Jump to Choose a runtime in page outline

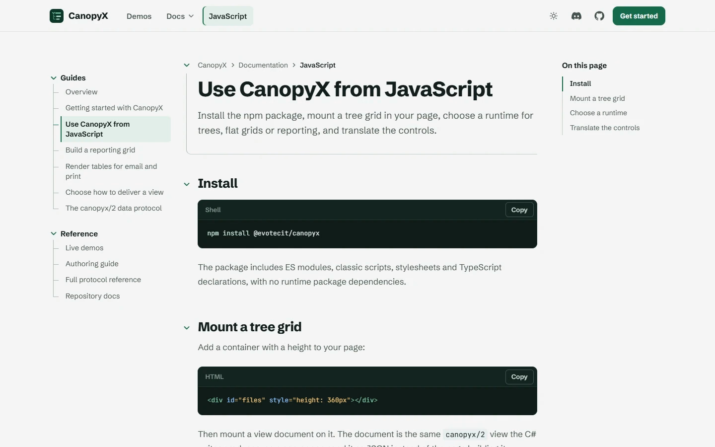(x=598, y=113)
